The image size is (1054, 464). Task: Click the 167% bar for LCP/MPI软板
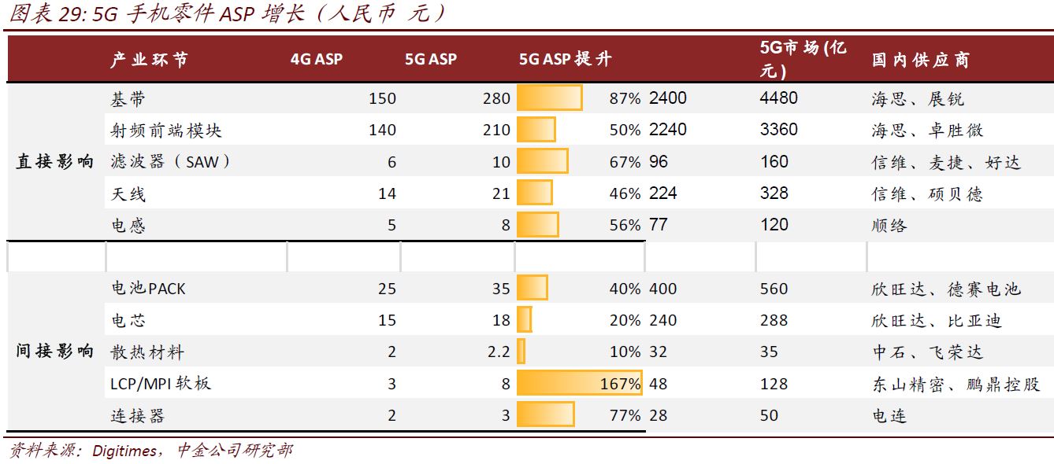coord(579,383)
